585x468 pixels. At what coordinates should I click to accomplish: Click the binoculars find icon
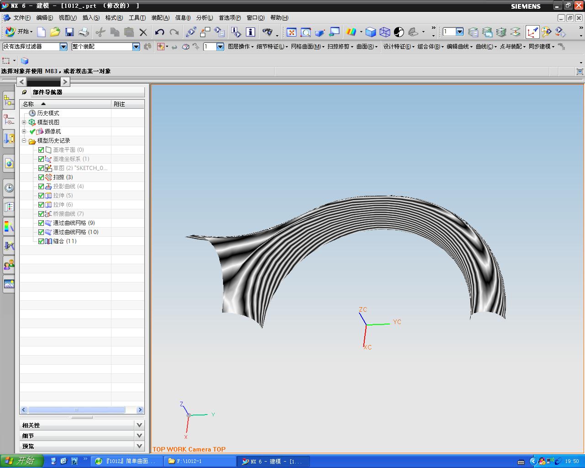pyautogui.click(x=267, y=32)
